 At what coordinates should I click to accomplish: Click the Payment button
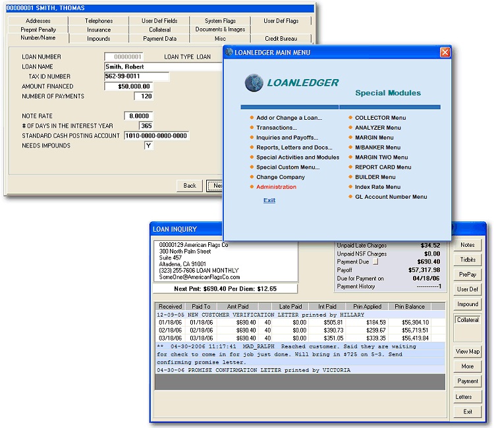(468, 381)
